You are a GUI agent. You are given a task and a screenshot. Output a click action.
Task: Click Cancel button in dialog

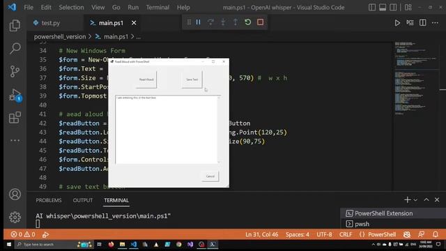210,176
